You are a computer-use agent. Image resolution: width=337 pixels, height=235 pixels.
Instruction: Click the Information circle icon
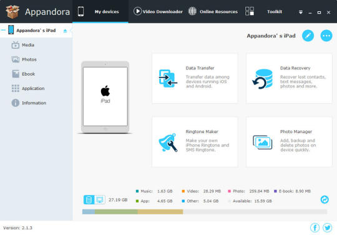16,103
